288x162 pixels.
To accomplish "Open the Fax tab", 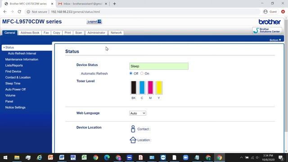I will point(46,33).
